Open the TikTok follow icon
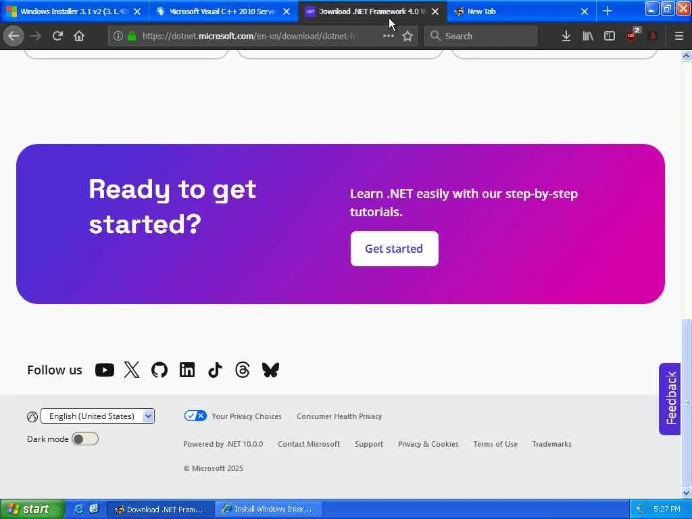Screen dimensions: 692x519 pos(215,370)
